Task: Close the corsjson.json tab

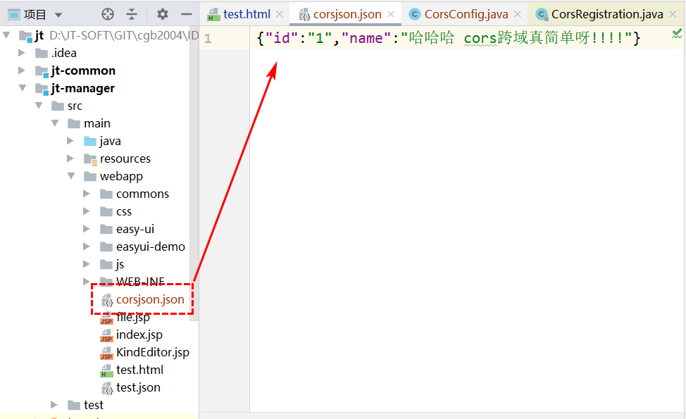Action: 391,14
